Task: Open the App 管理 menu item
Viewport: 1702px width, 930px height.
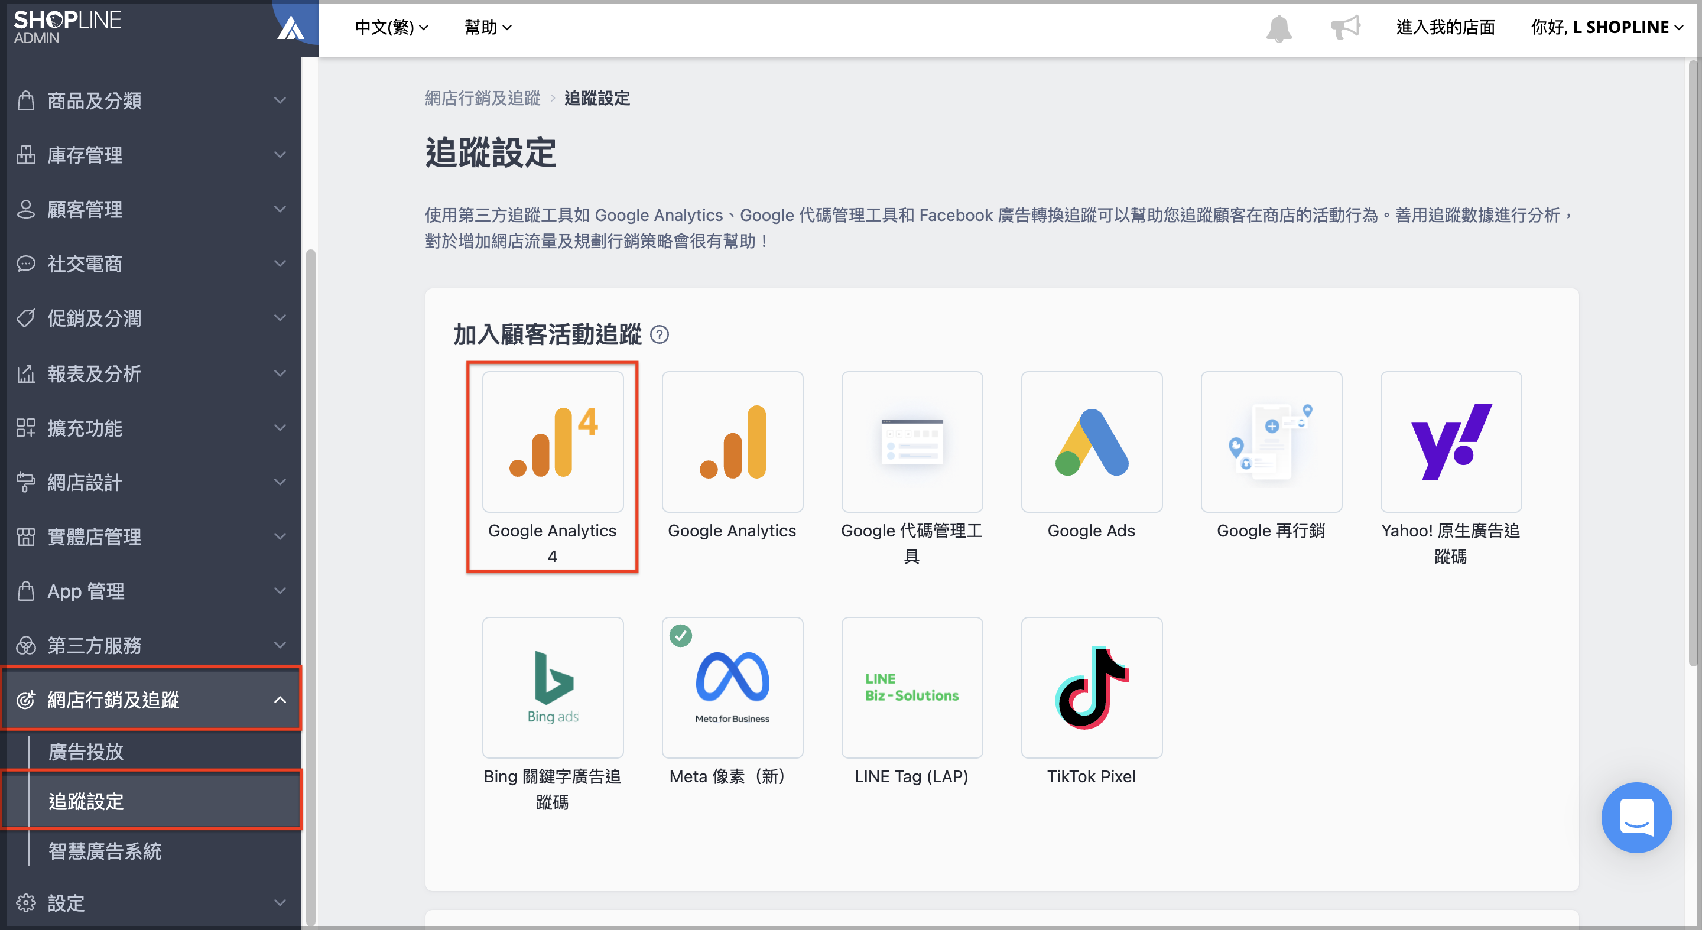Action: coord(151,590)
